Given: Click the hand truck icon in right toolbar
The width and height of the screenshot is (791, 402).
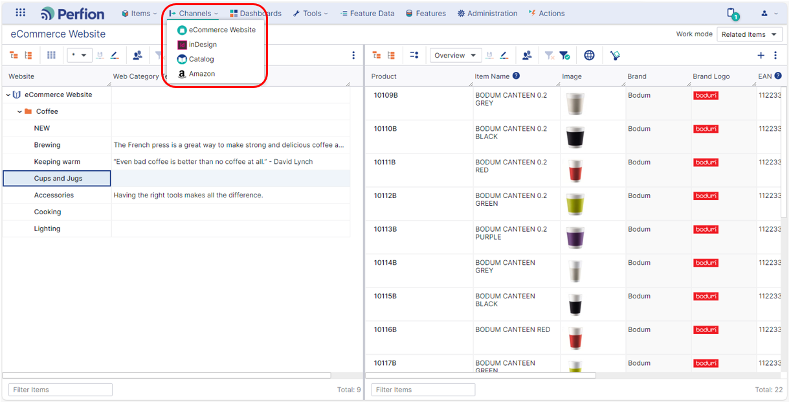Looking at the screenshot, I should click(x=615, y=56).
